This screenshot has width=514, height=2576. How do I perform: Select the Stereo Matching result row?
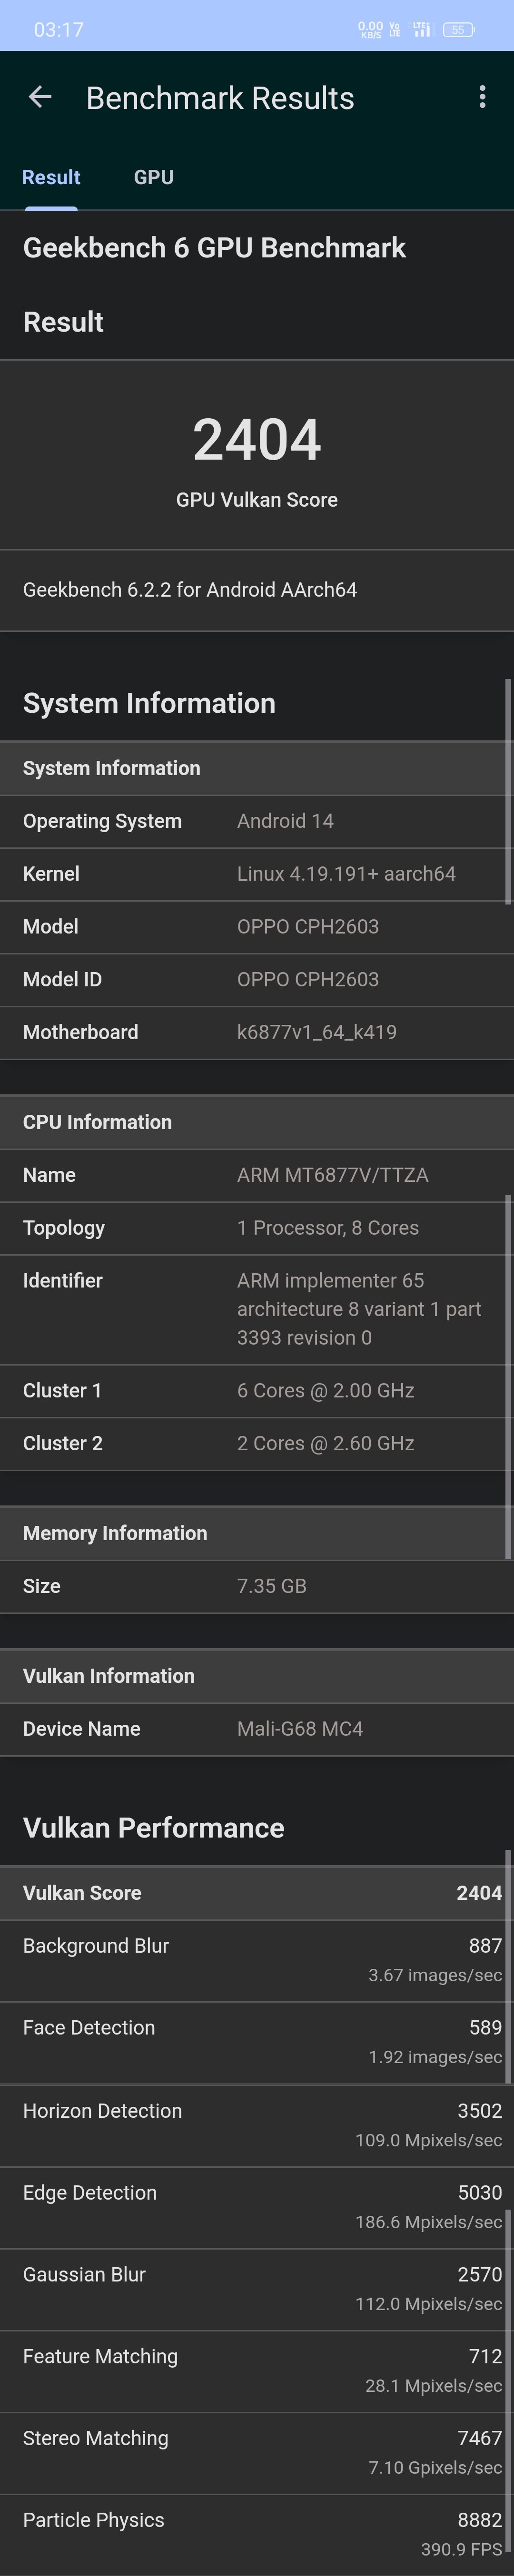pos(257,2453)
